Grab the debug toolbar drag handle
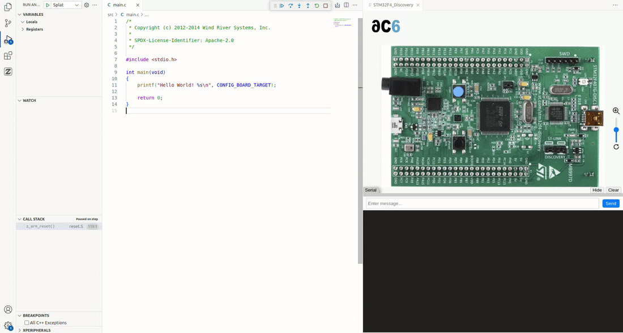This screenshot has height=333, width=623. [x=275, y=6]
